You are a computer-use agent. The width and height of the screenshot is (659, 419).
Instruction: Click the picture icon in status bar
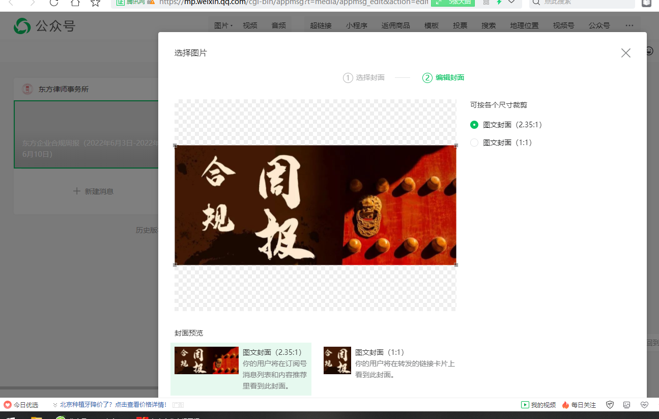tap(627, 405)
